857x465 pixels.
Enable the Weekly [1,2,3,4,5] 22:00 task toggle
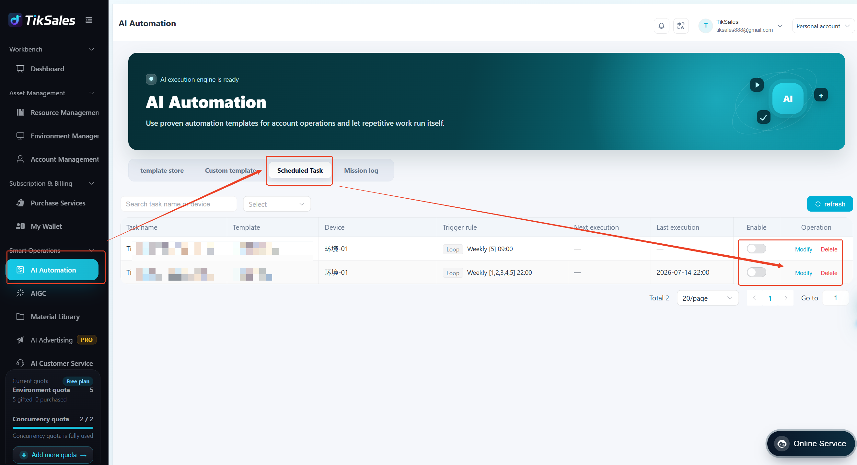[x=756, y=272]
